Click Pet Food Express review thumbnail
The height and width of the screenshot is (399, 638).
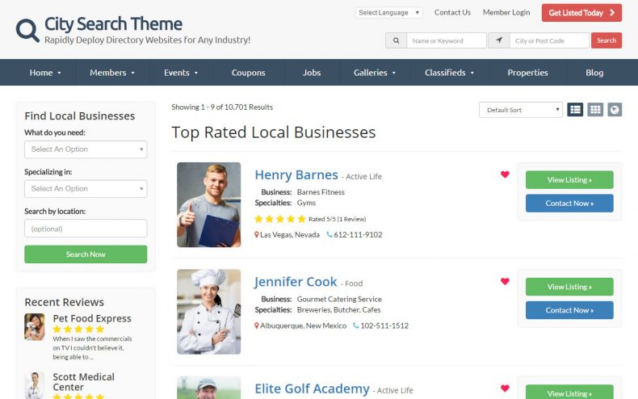pyautogui.click(x=35, y=326)
